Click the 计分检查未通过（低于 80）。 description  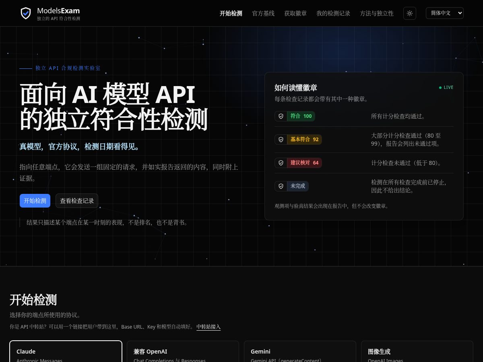point(407,163)
